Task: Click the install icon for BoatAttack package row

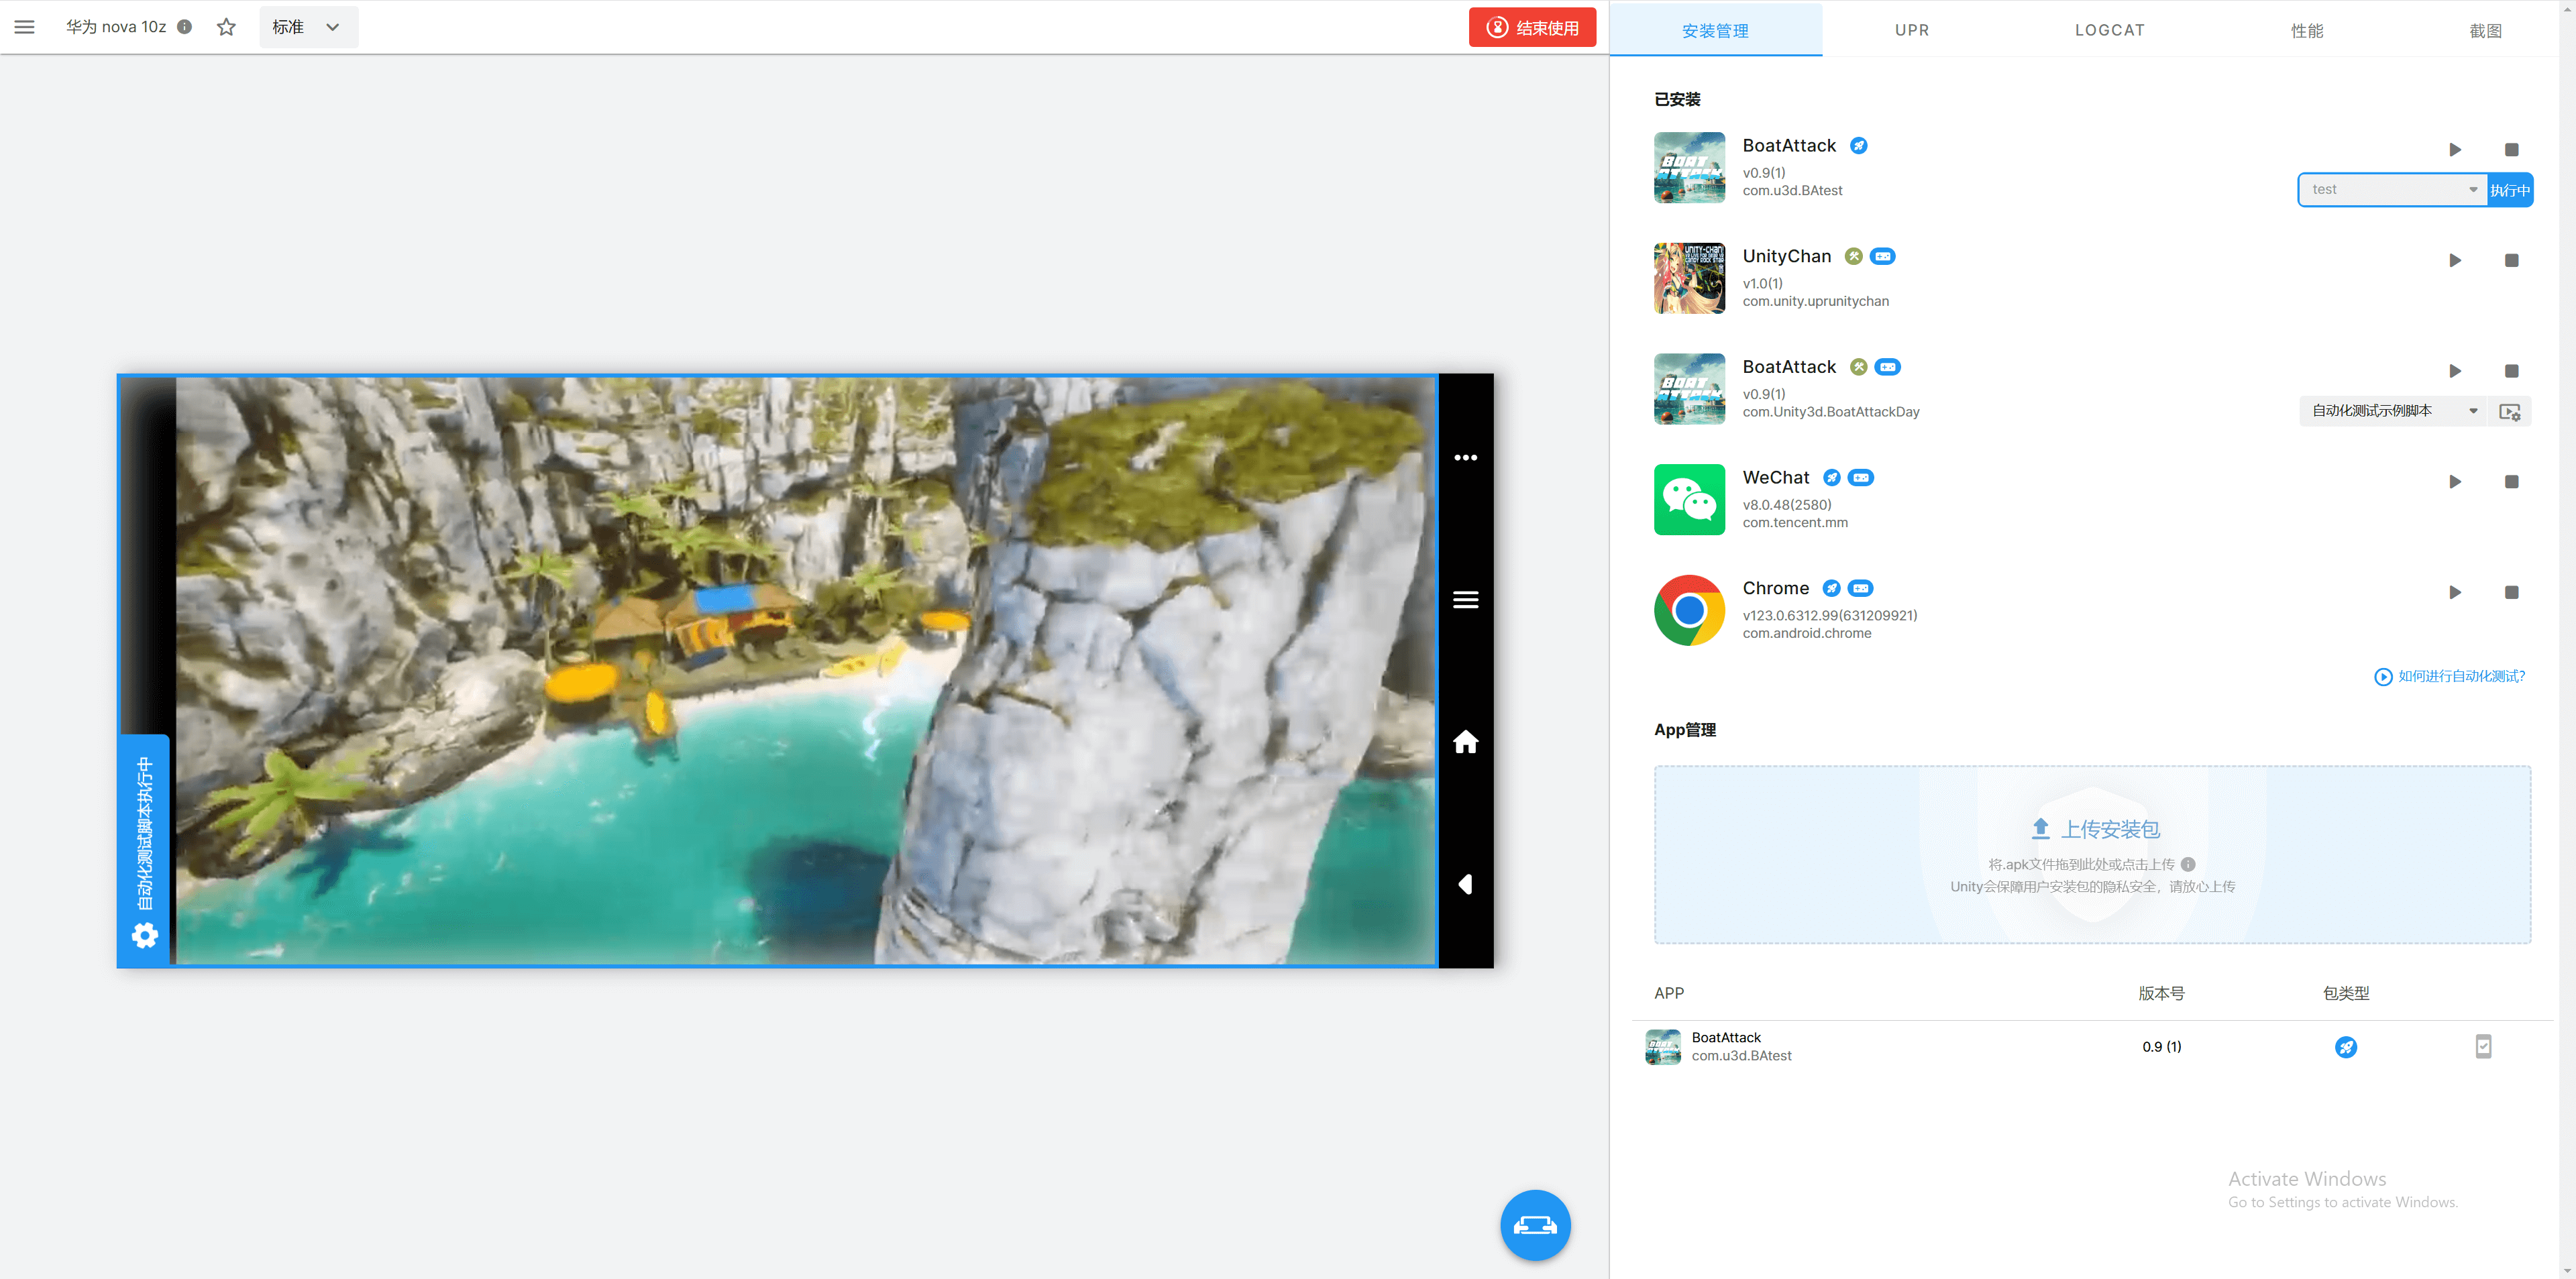Action: 2482,1047
